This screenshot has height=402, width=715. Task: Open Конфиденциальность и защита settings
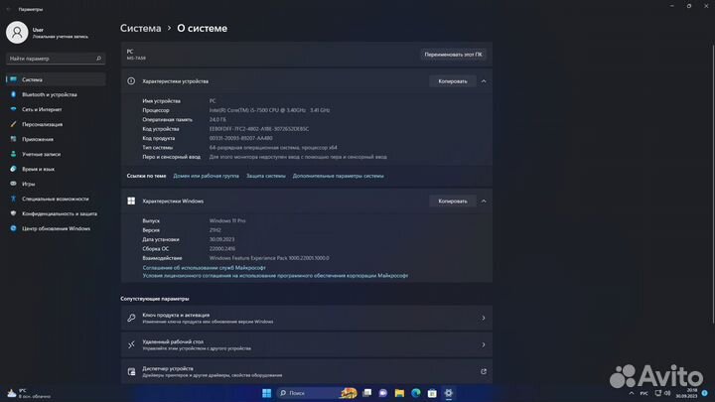pos(56,213)
